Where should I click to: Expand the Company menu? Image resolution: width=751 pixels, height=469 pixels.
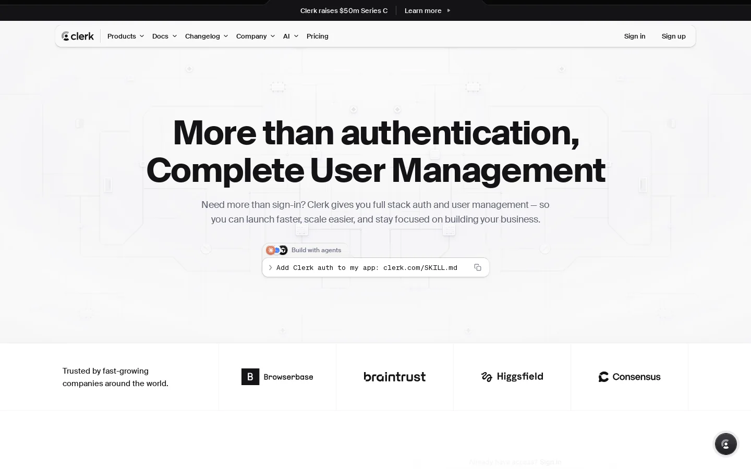[256, 36]
